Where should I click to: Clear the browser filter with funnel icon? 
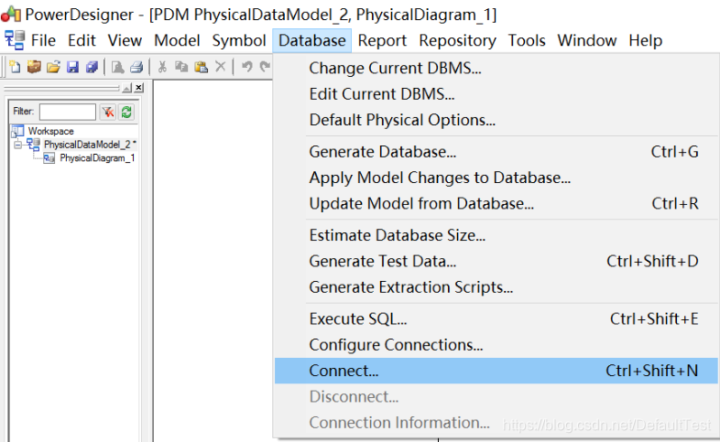[x=108, y=112]
